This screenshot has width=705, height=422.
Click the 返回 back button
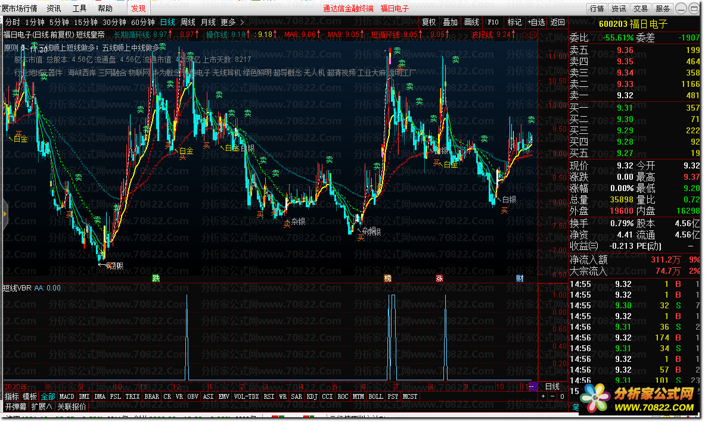558,22
